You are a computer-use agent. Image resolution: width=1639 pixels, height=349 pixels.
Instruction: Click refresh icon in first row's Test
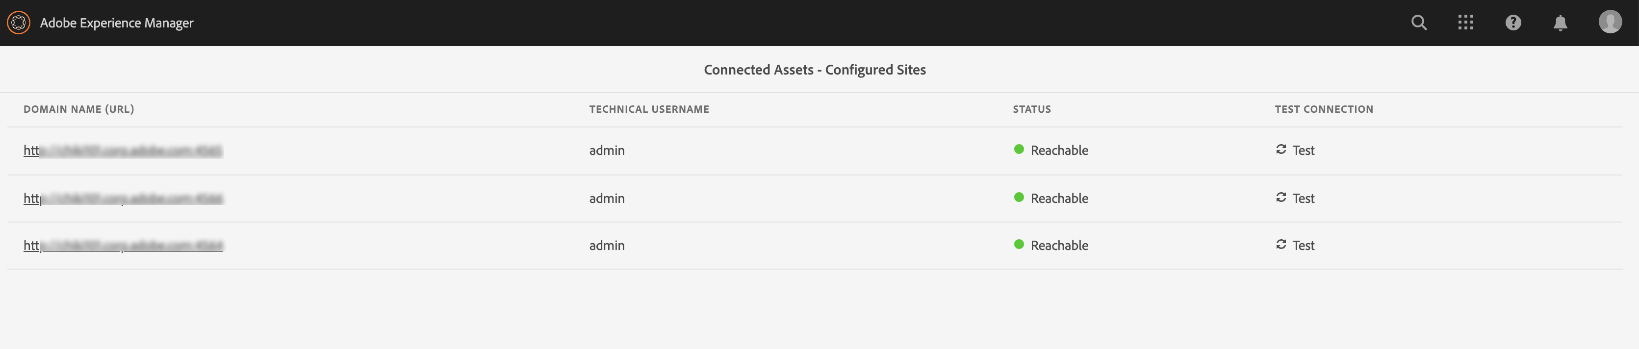[x=1281, y=150]
